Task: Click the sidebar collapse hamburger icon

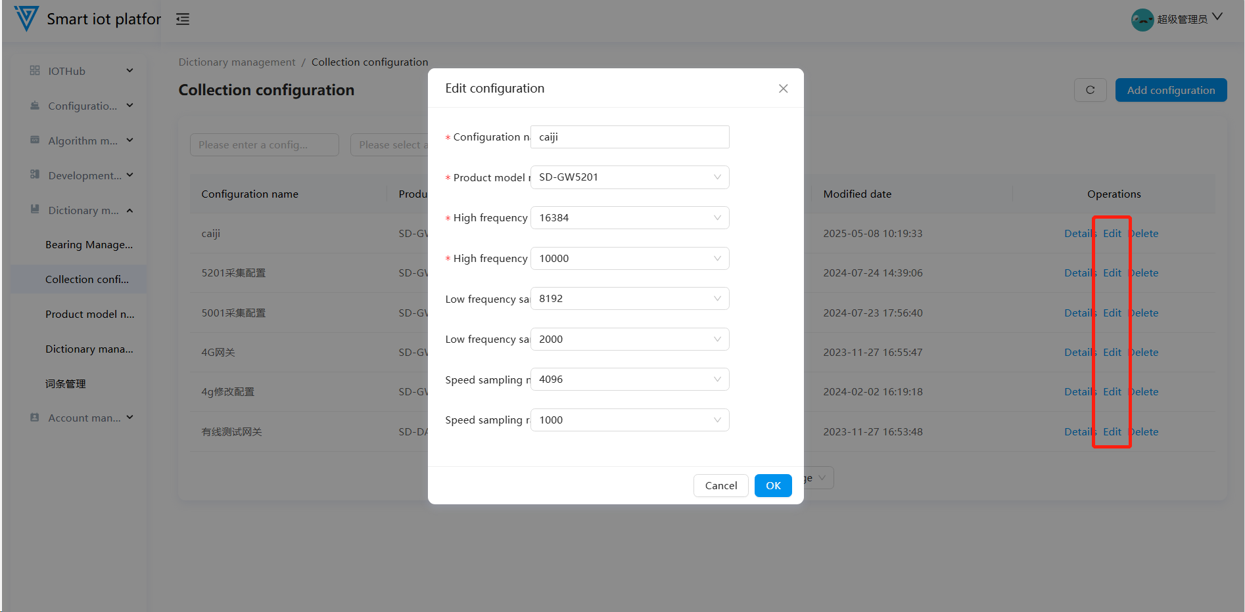Action: [183, 19]
